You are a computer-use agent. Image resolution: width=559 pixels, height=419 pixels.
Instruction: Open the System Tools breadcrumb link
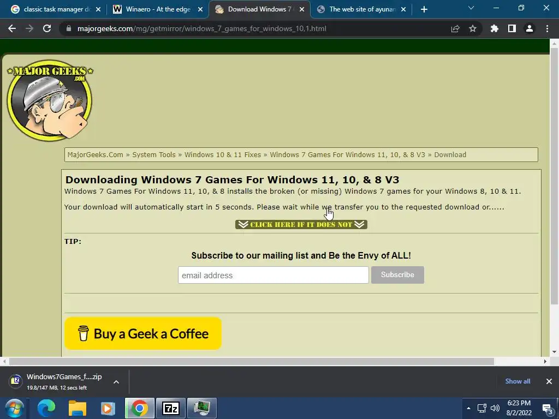click(x=154, y=154)
